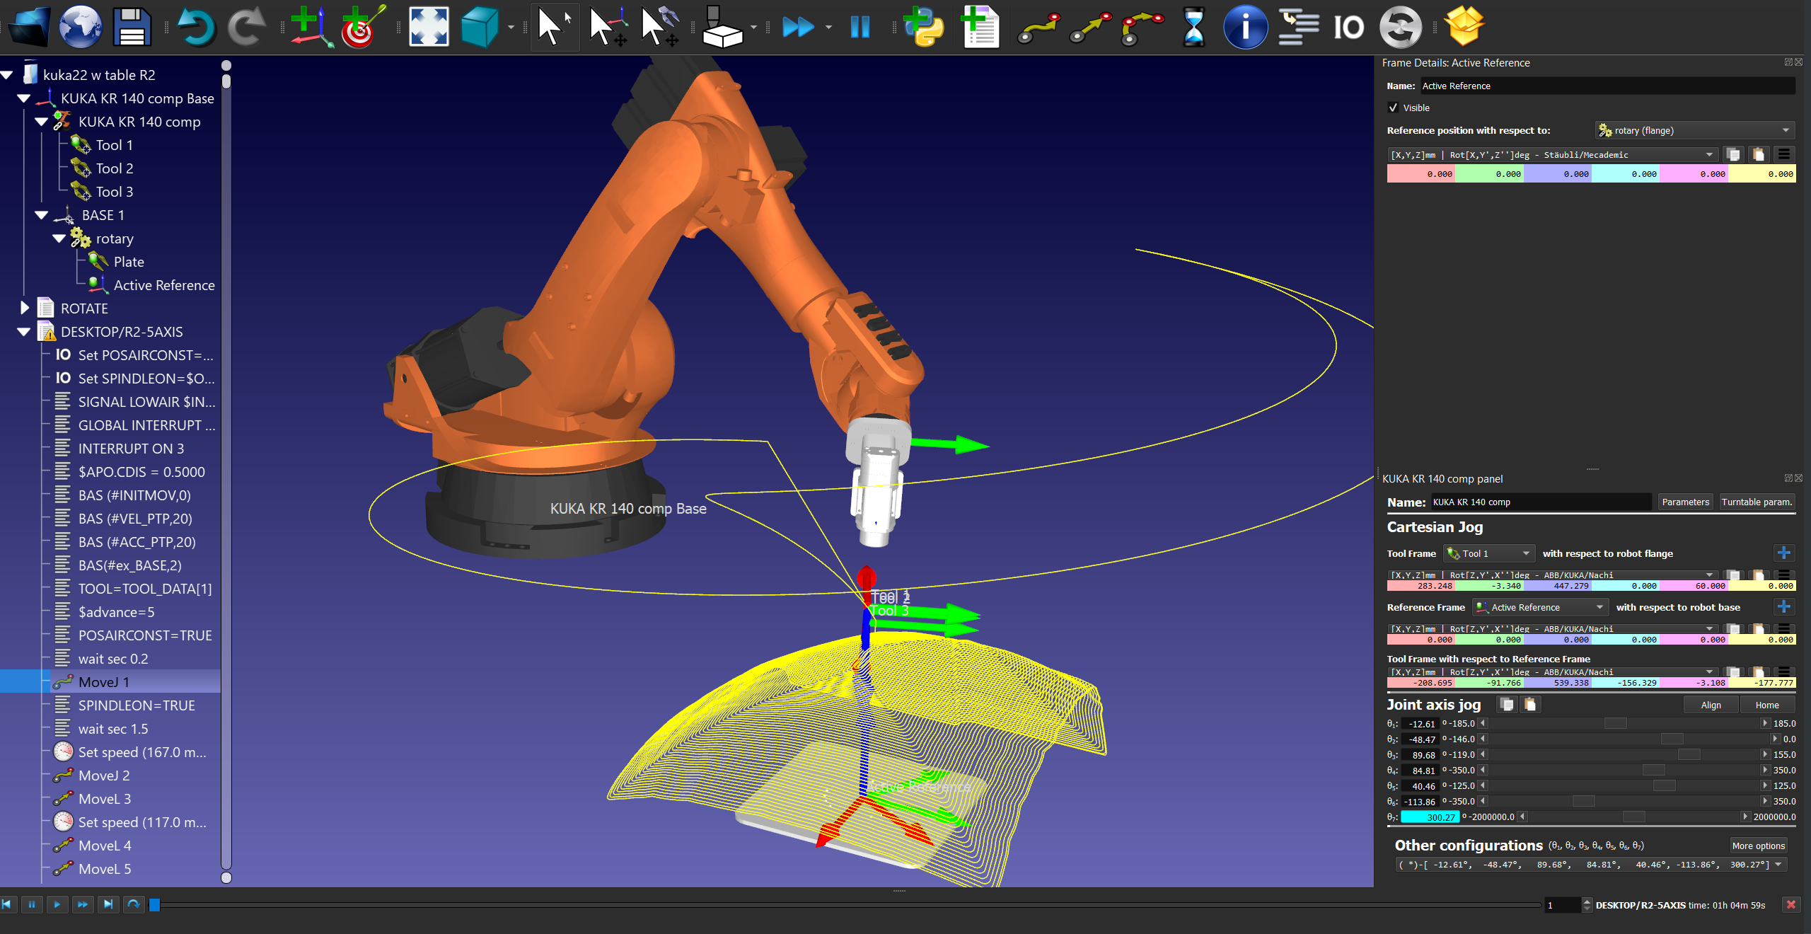
Task: Open reference position rotary (flange) dropdown
Action: (1695, 130)
